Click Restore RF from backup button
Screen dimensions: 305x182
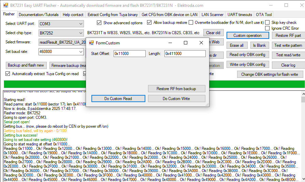click(x=176, y=88)
